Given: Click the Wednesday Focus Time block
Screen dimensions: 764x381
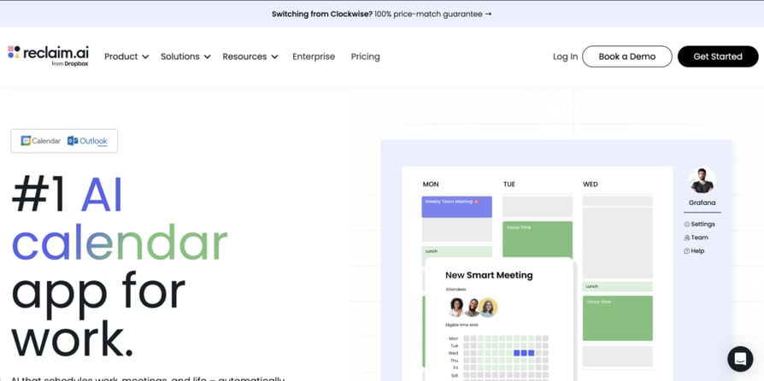Looking at the screenshot, I should tap(617, 318).
